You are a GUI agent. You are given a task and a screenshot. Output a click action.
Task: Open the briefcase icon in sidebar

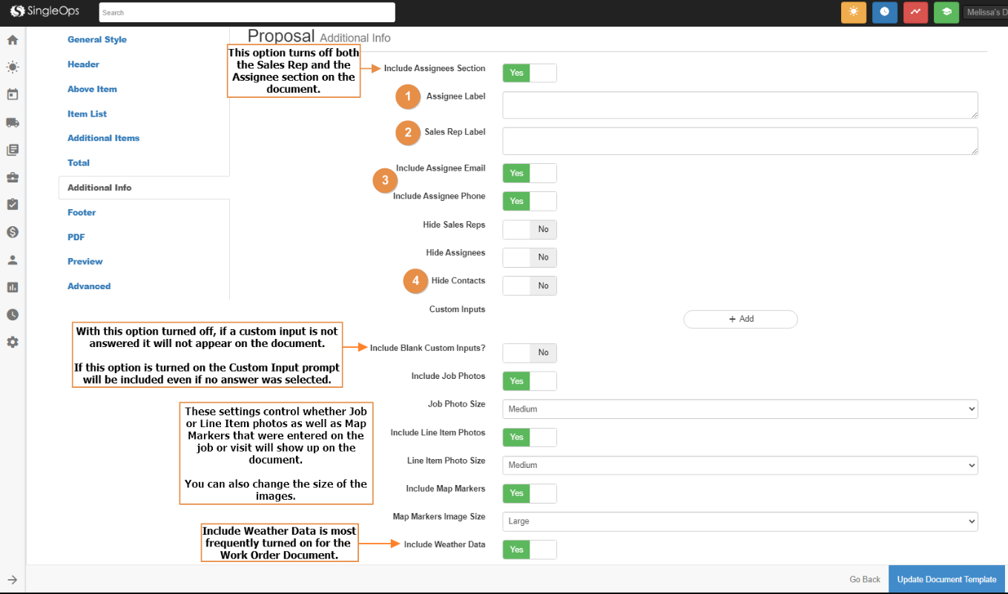pos(13,177)
